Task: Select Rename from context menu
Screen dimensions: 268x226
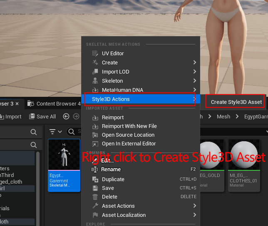Action: (x=111, y=169)
